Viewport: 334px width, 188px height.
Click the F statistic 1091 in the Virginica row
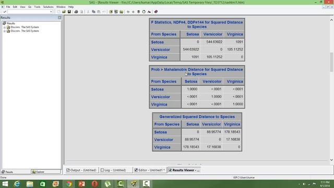pos(195,57)
